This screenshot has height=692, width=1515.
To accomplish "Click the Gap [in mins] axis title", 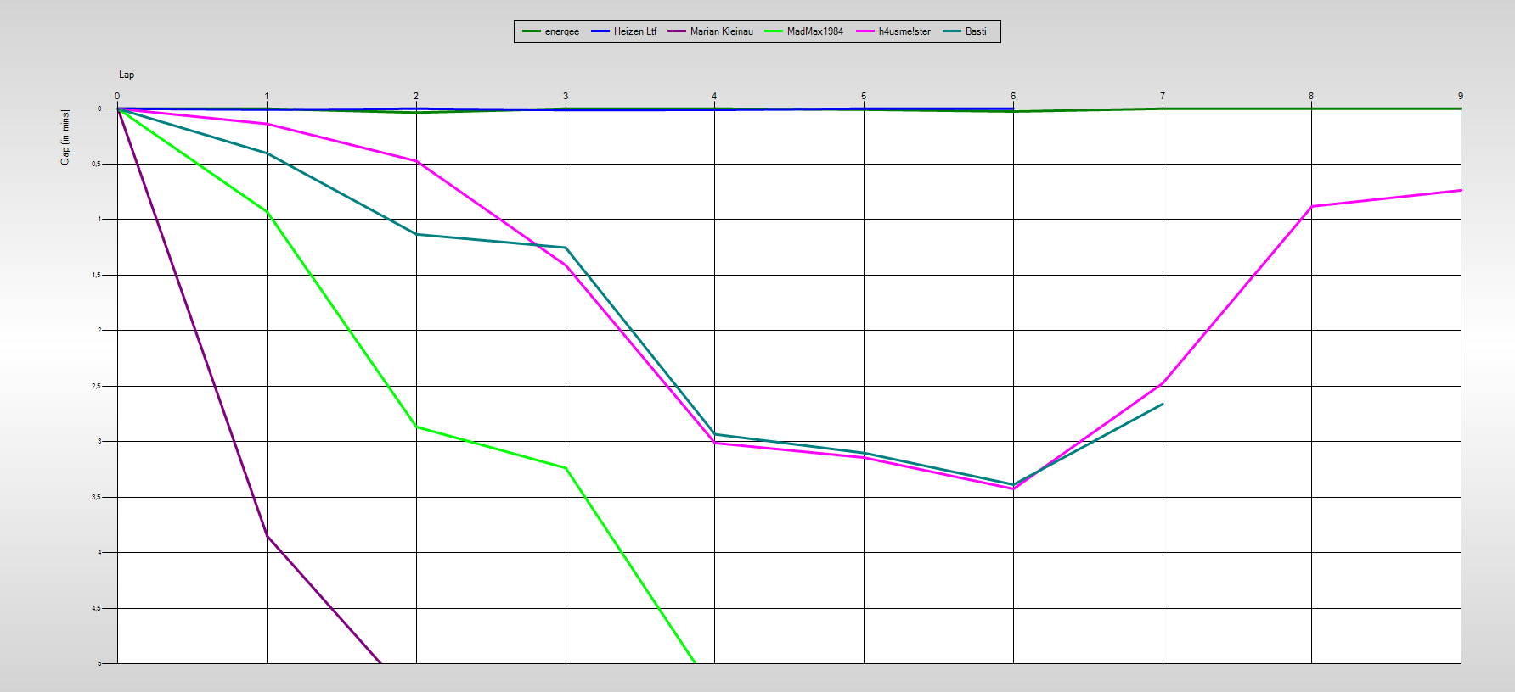I will coord(65,137).
